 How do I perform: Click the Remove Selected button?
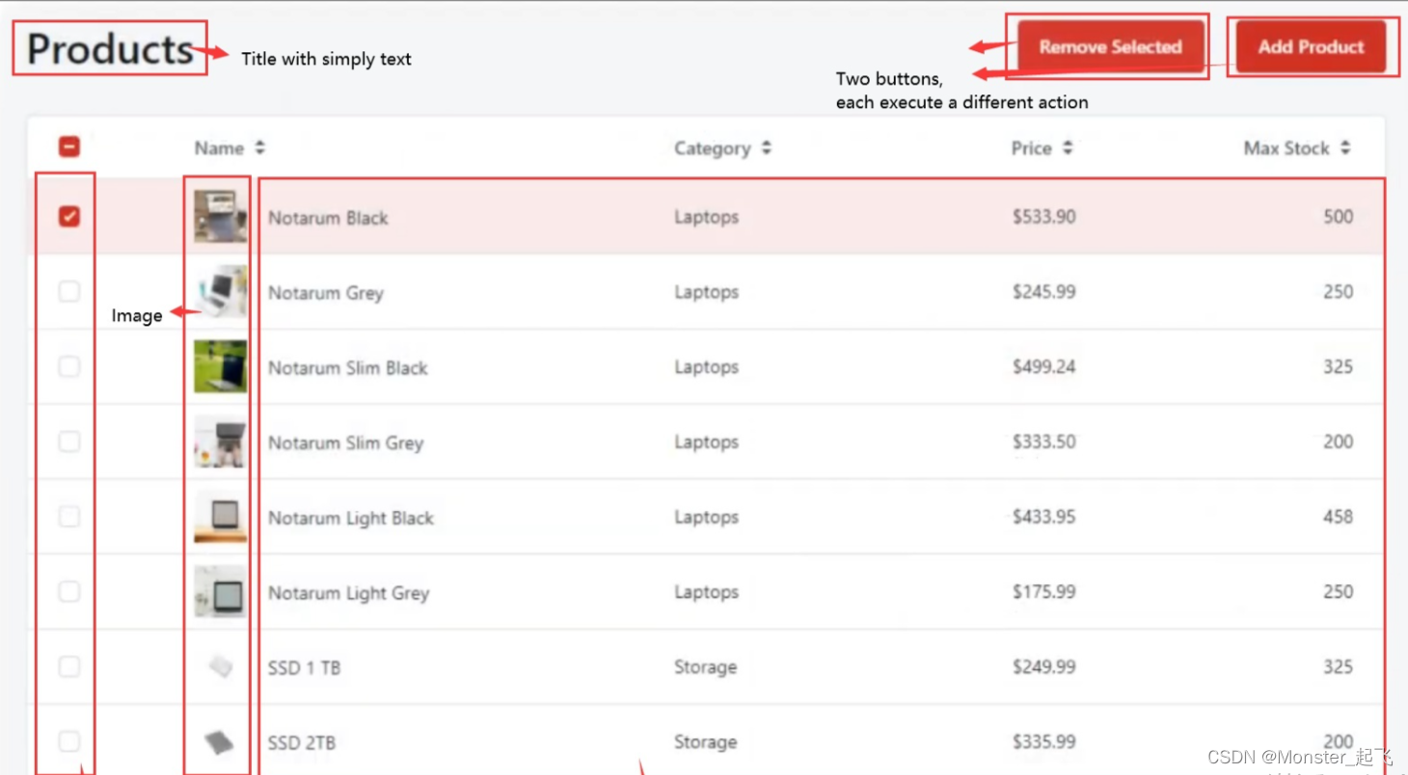(x=1110, y=47)
